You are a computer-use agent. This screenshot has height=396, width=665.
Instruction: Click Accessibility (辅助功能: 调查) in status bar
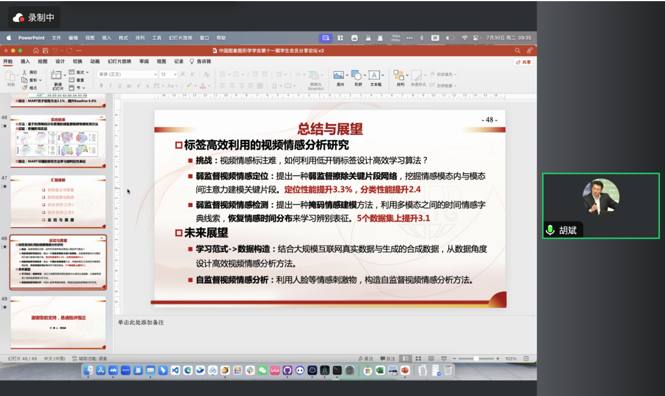[x=89, y=359]
